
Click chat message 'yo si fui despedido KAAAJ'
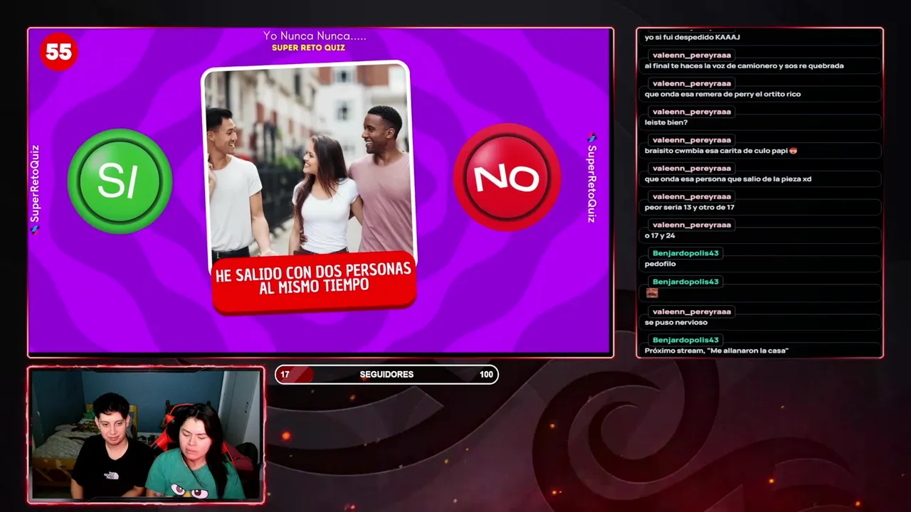pos(693,37)
